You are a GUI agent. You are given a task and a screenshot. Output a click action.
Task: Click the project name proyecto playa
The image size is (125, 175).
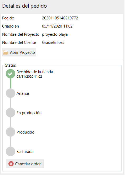(55, 34)
